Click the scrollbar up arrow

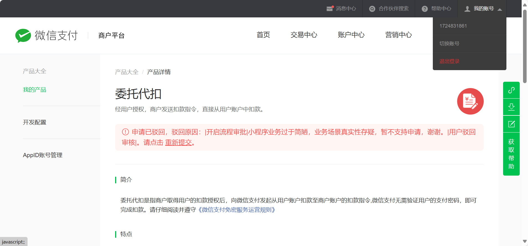click(525, 5)
